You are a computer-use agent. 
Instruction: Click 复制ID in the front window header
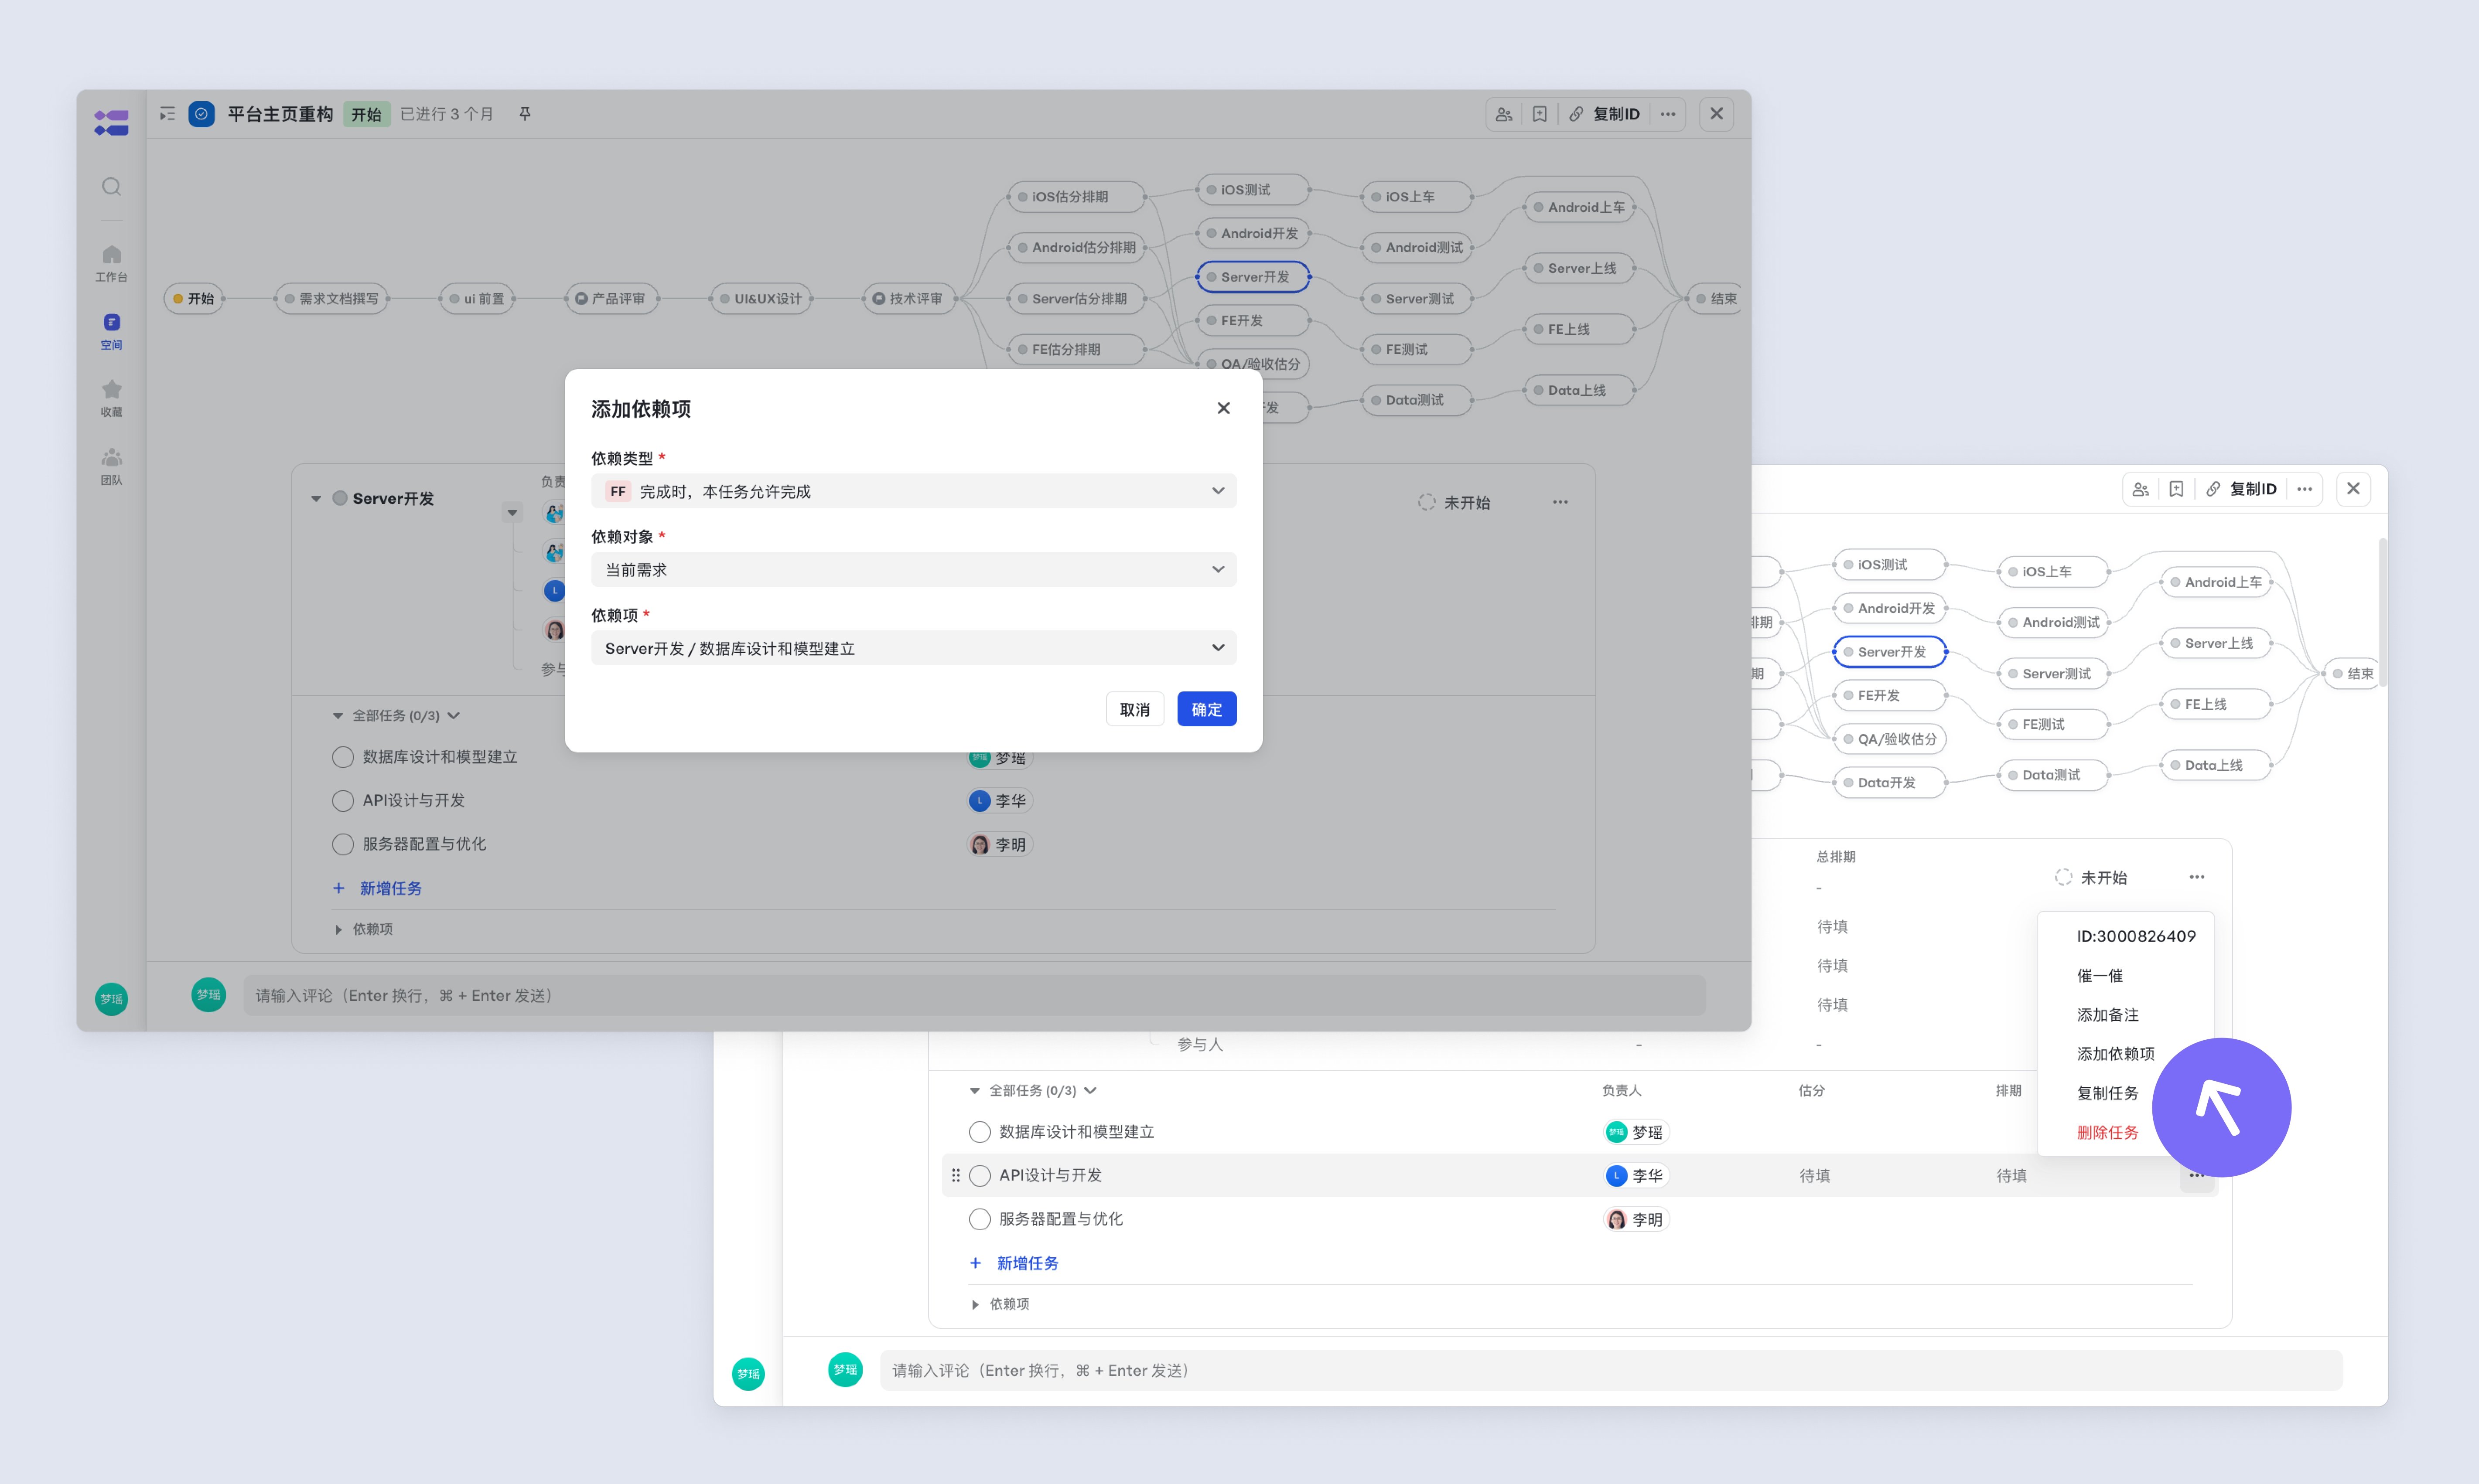tap(1604, 114)
